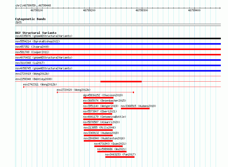Screen dimensions: 228x167
Task: Click the nsv5573907 Ebert2021 label
Action: tap(100, 111)
